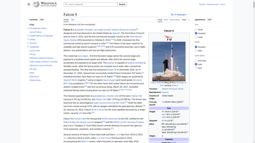This screenshot has width=255, height=143.
Task: Open the View history tab
Action: coord(174,20)
